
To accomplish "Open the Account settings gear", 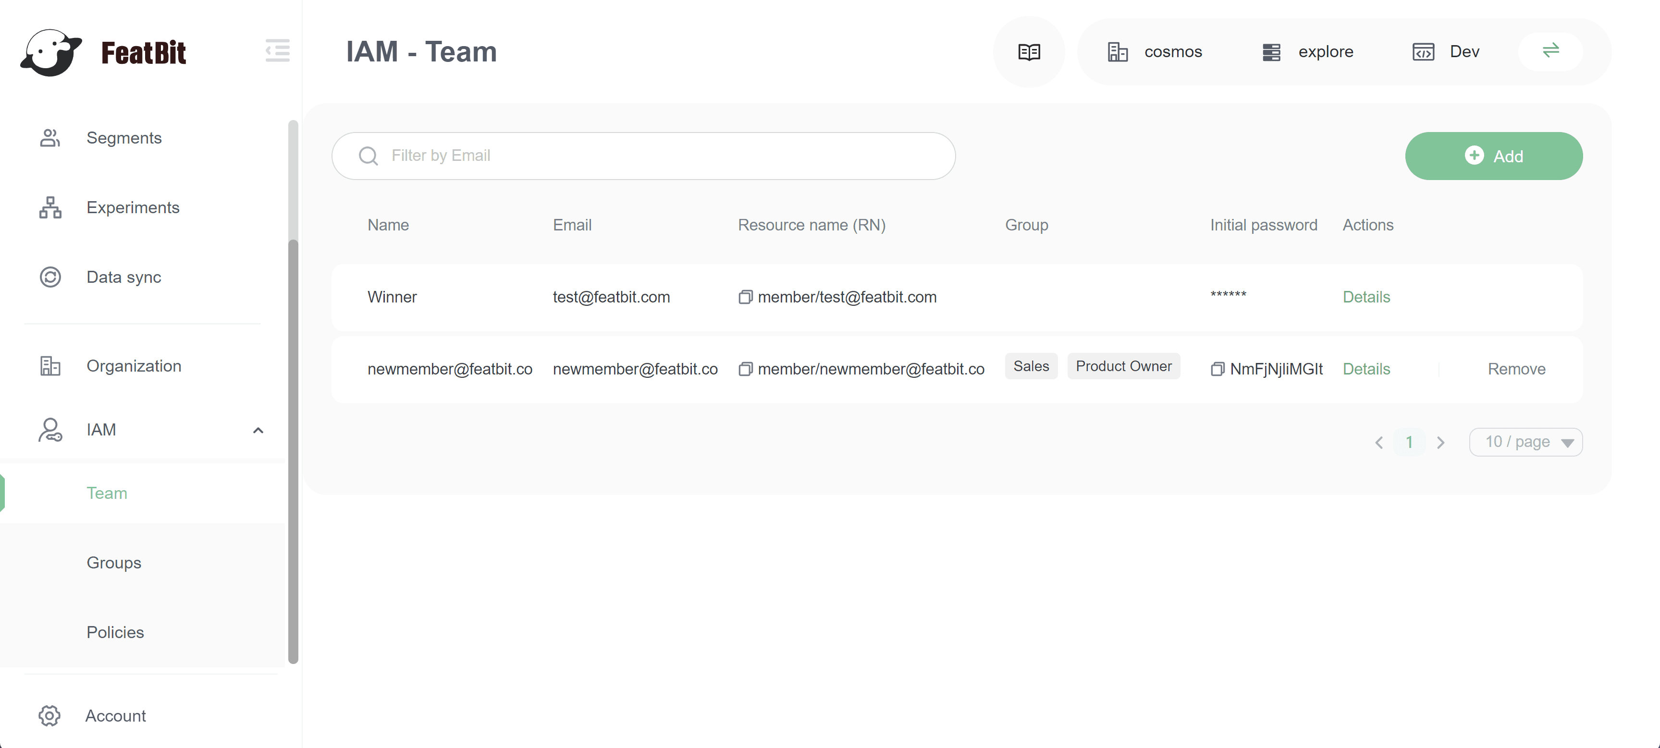I will click(49, 716).
